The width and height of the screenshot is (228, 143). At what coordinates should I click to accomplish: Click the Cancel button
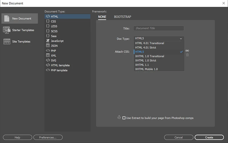pos(179,137)
